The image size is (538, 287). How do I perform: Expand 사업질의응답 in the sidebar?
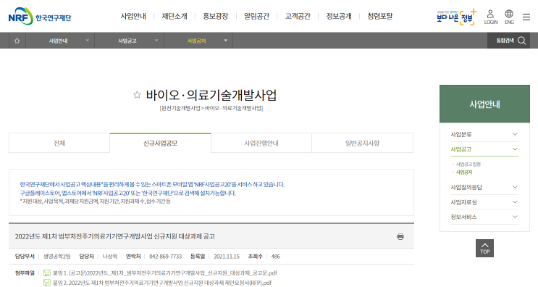pos(484,187)
